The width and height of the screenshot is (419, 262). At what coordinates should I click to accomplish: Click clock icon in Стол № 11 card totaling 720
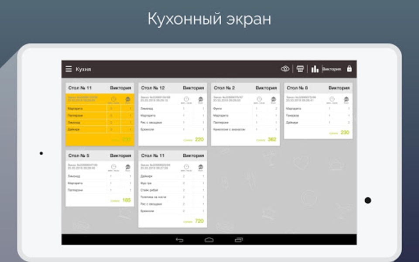pos(186,168)
